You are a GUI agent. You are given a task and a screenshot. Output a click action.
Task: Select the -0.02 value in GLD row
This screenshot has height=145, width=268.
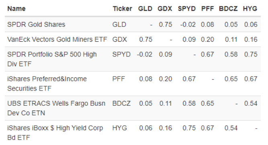pos(188,24)
